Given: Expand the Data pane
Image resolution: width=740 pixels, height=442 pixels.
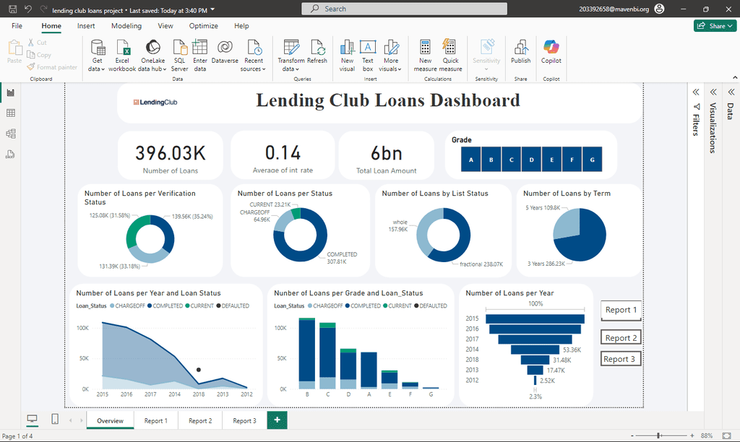Looking at the screenshot, I should (x=731, y=92).
